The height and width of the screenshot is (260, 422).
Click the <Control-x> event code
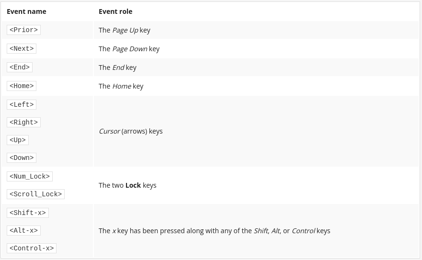pos(32,249)
